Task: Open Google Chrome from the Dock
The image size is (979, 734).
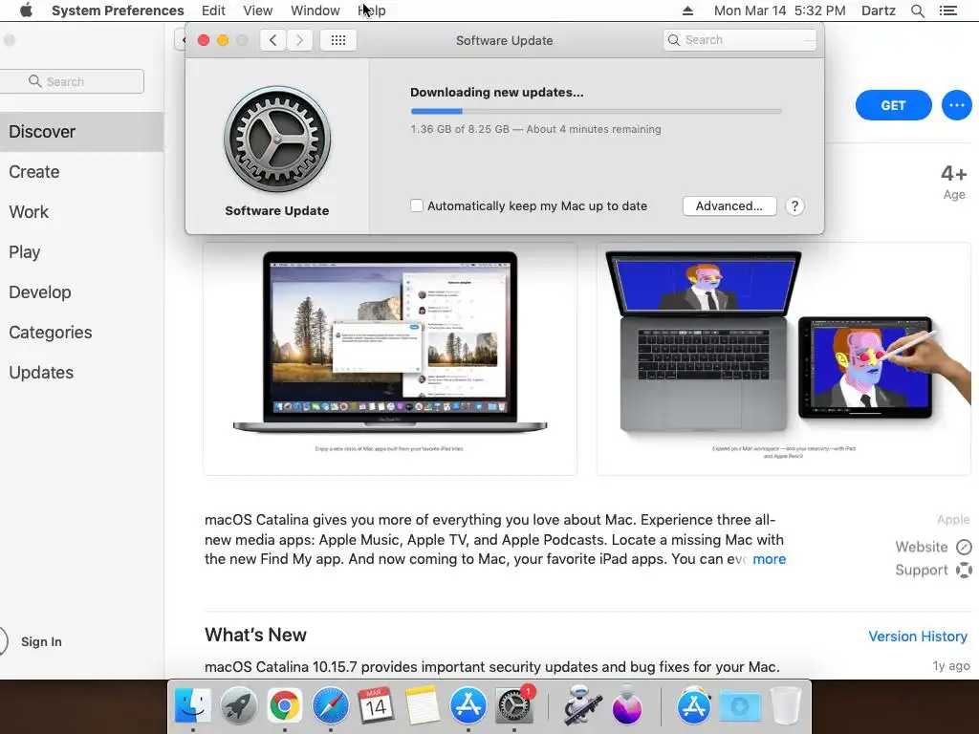Action: pos(284,705)
